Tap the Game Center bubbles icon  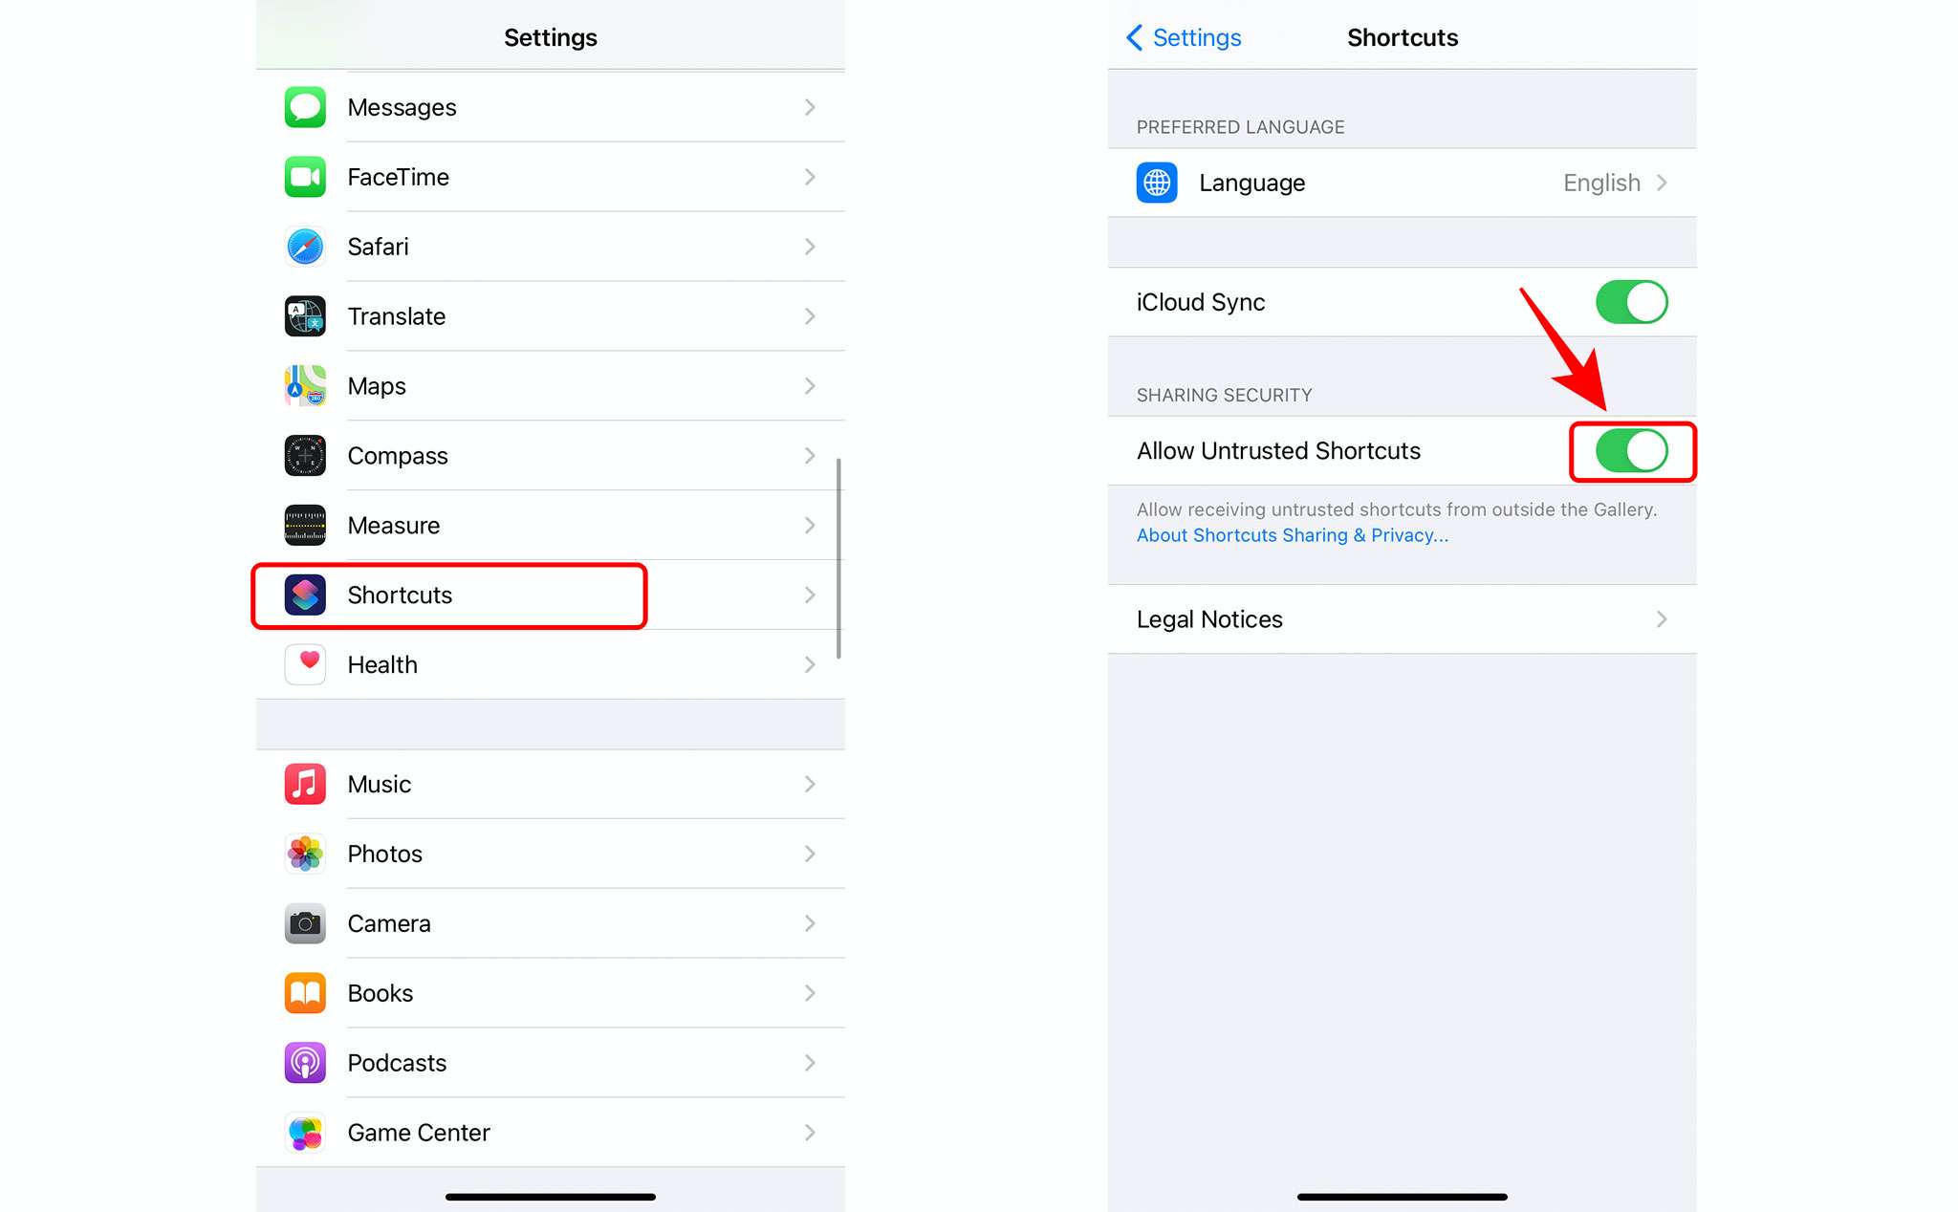[305, 1133]
